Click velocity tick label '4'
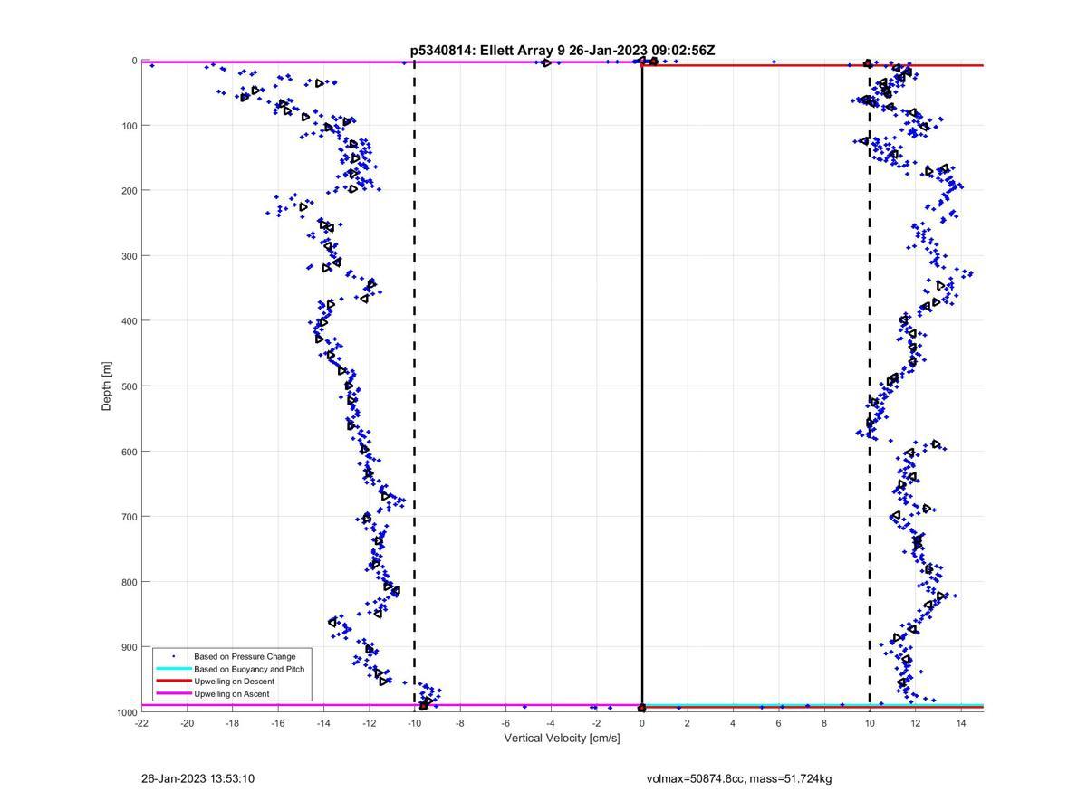Image resolution: width=1087 pixels, height=801 pixels. point(733,723)
